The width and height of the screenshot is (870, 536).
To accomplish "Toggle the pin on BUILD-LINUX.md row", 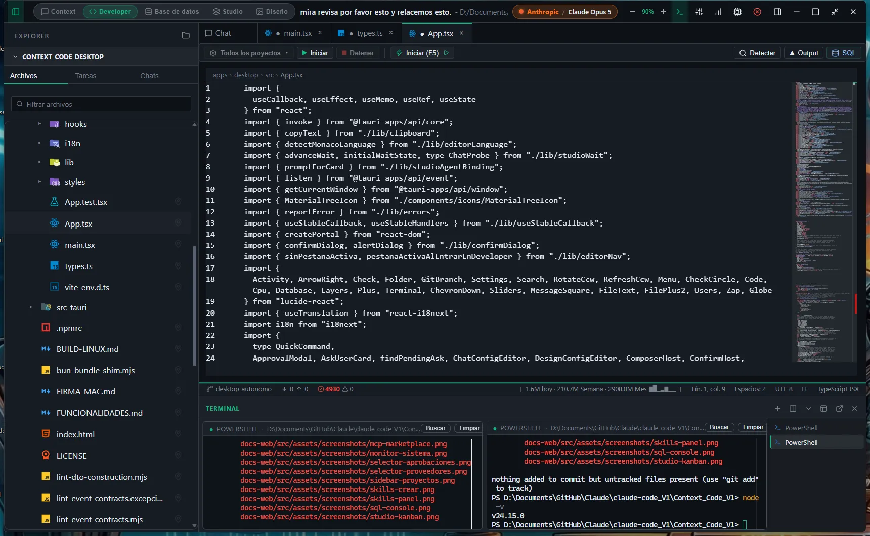I will click(178, 349).
